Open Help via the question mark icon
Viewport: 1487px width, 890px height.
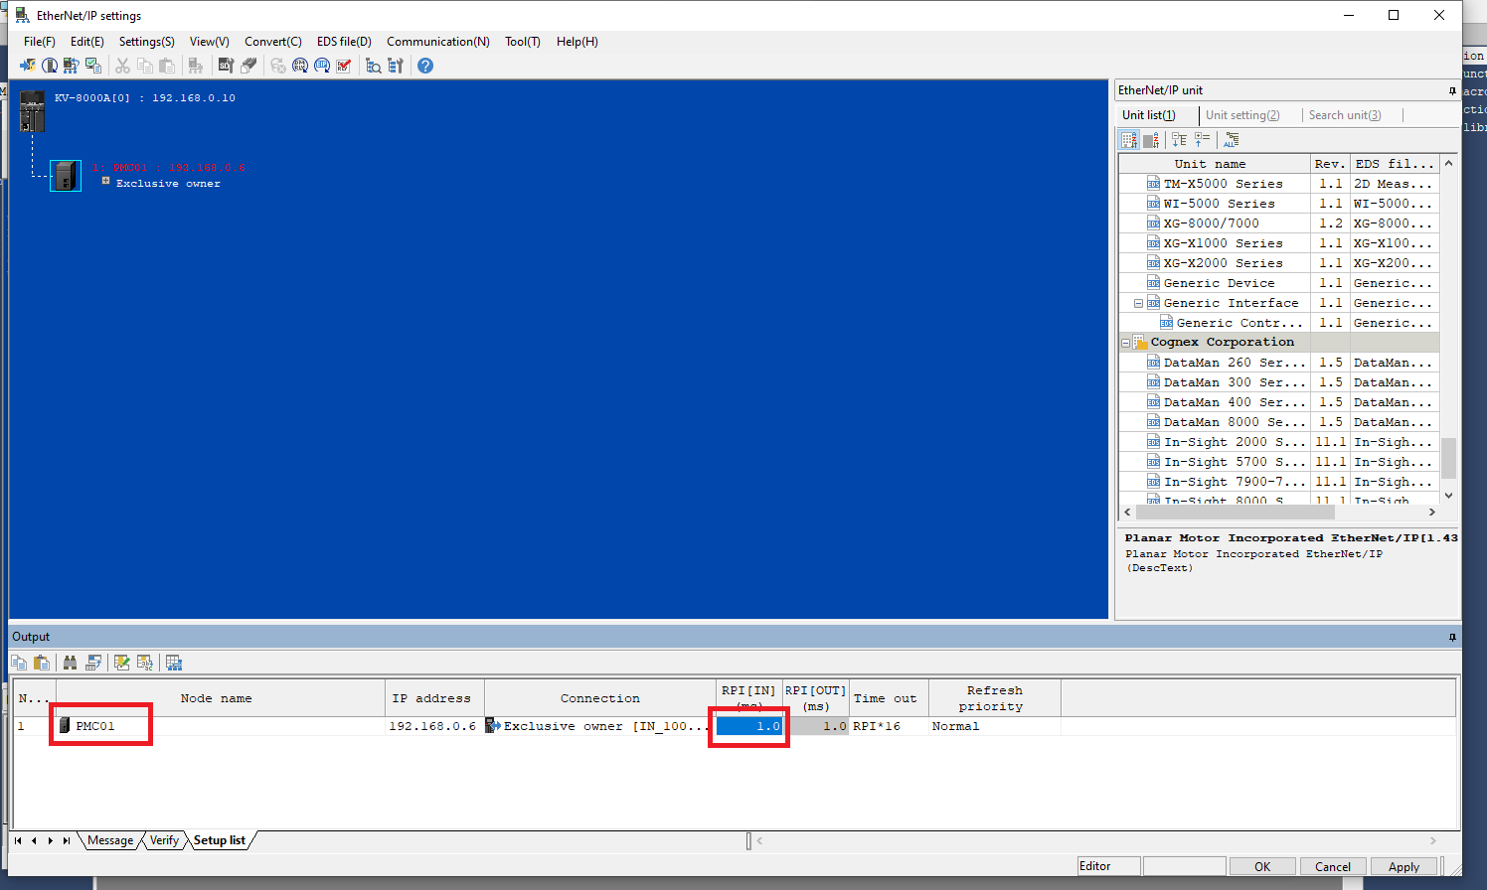click(427, 66)
